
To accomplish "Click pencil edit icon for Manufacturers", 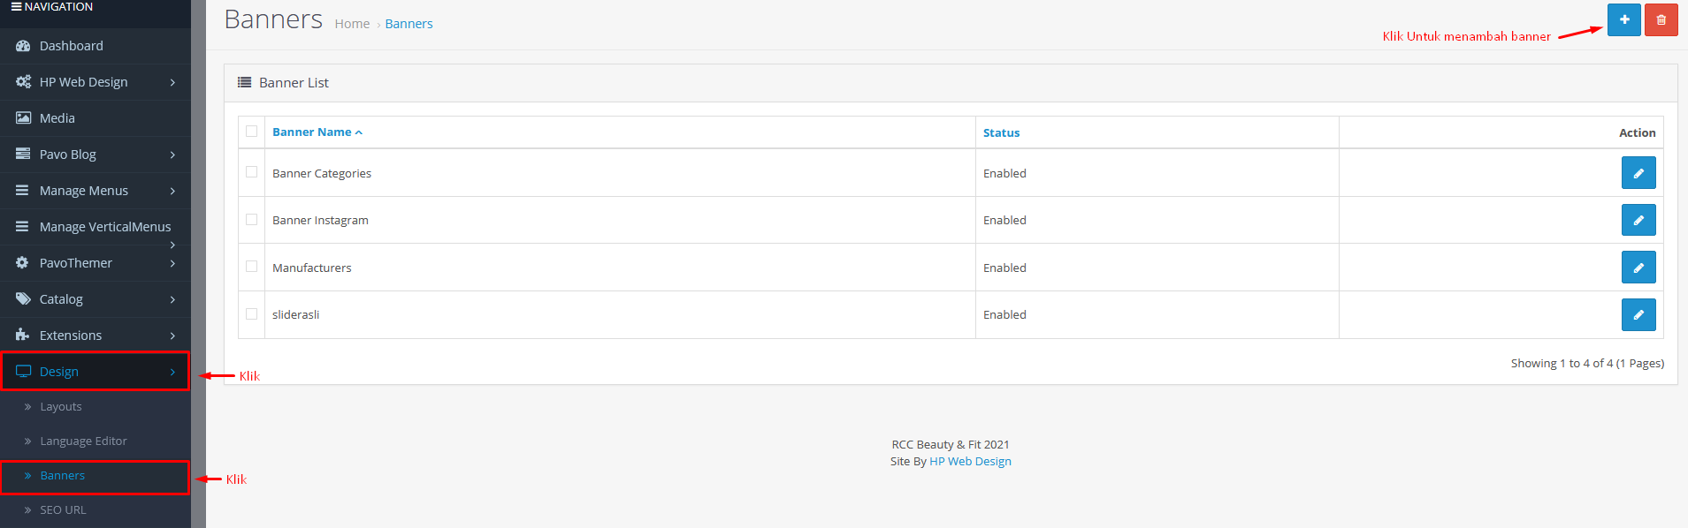I will pyautogui.click(x=1638, y=268).
